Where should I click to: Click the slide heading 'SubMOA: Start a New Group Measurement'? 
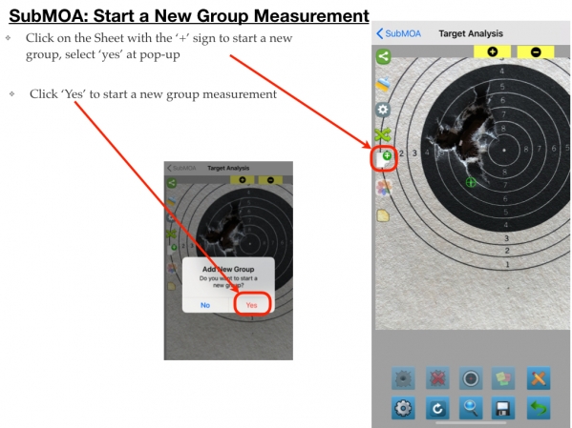pyautogui.click(x=189, y=15)
